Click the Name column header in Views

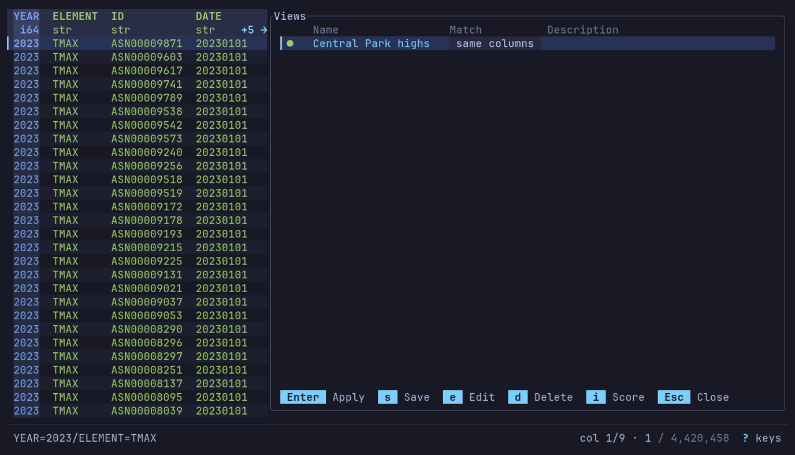[x=326, y=30]
